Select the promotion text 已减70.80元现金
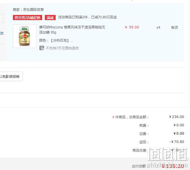 click(104, 17)
